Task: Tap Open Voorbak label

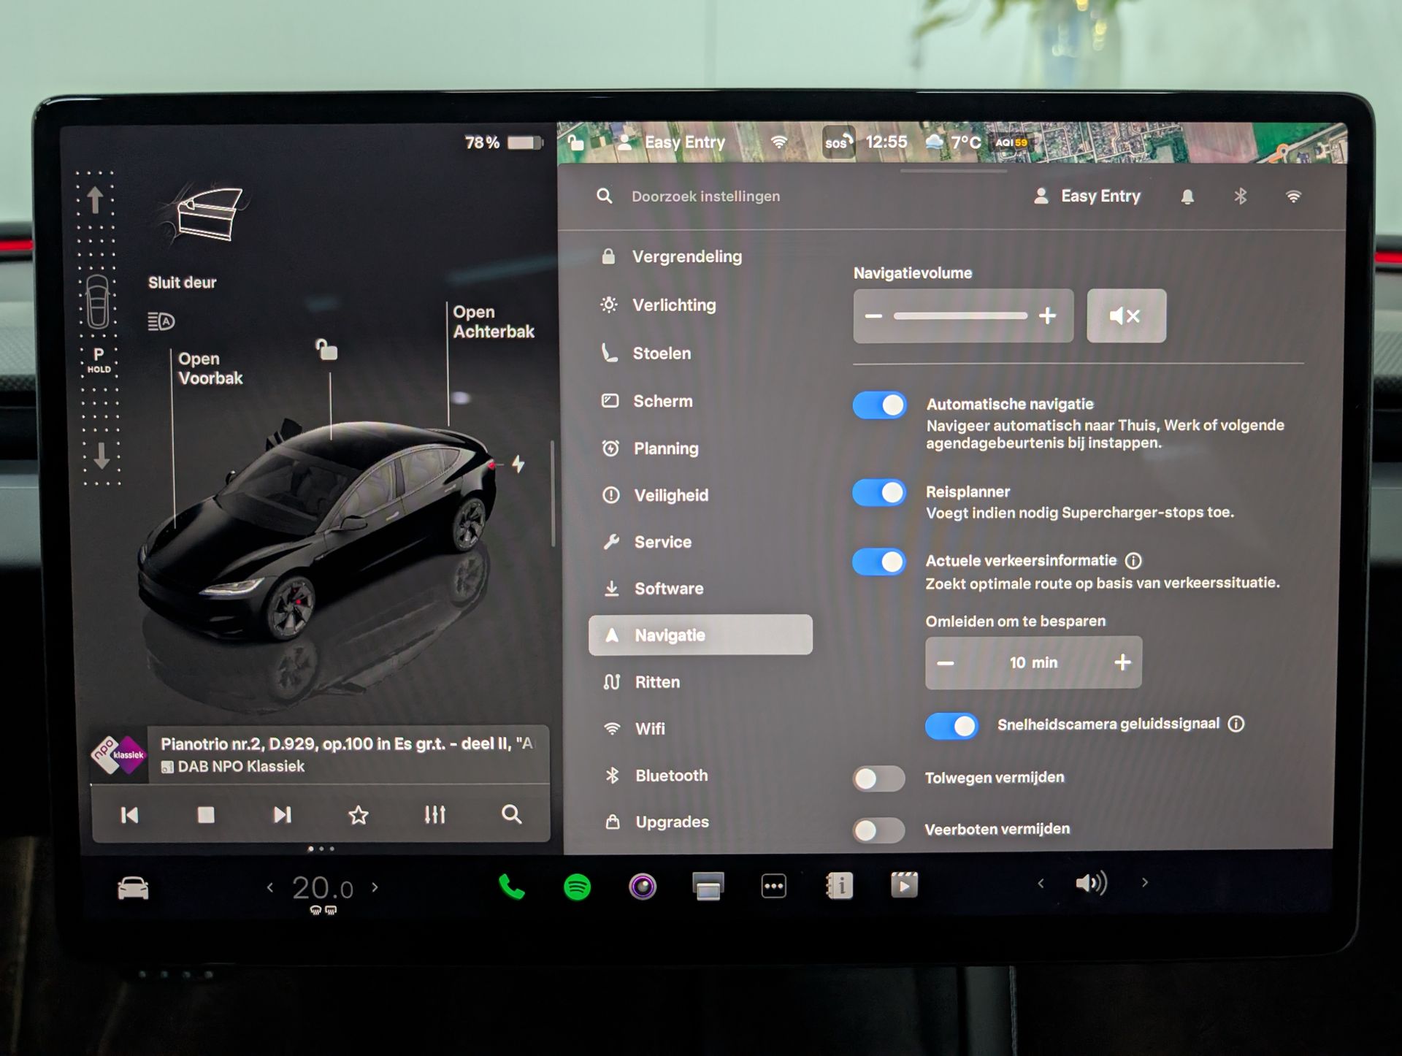Action: (x=210, y=369)
